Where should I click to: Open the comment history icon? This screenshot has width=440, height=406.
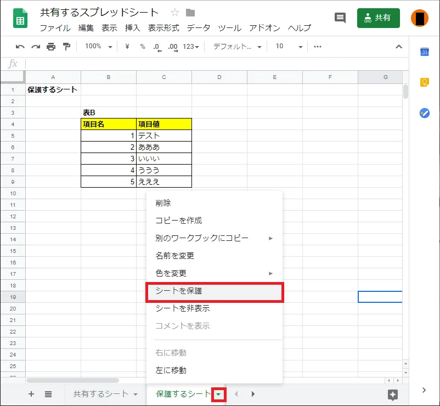340,18
